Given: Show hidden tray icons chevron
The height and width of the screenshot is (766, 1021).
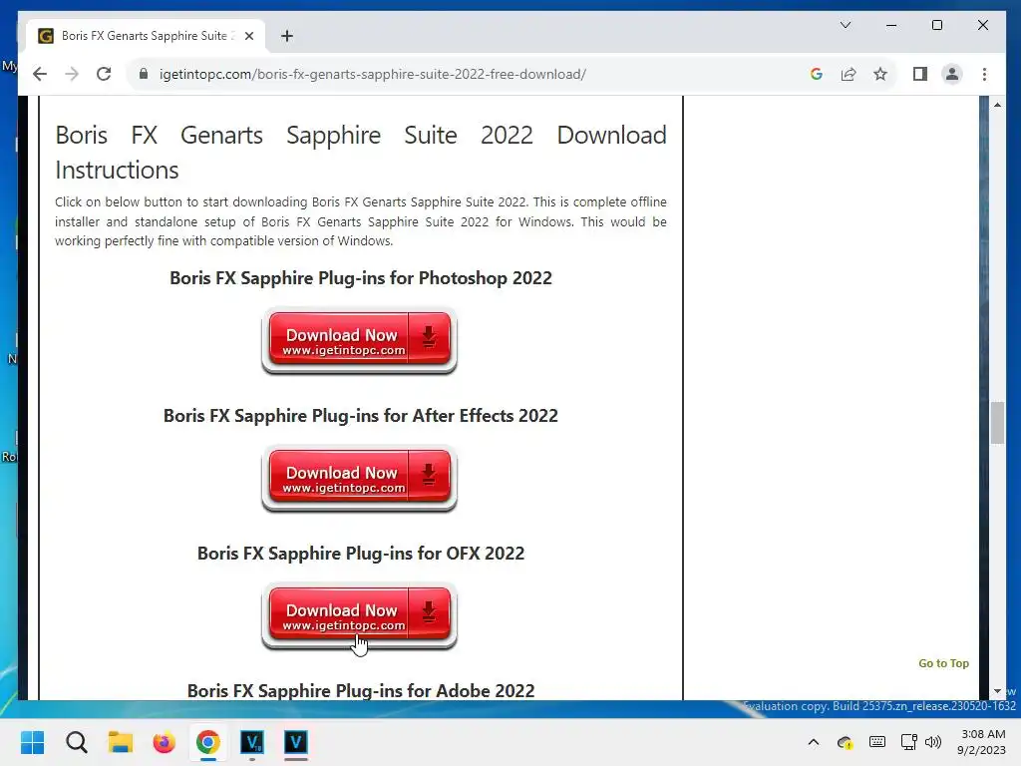Looking at the screenshot, I should (x=814, y=742).
